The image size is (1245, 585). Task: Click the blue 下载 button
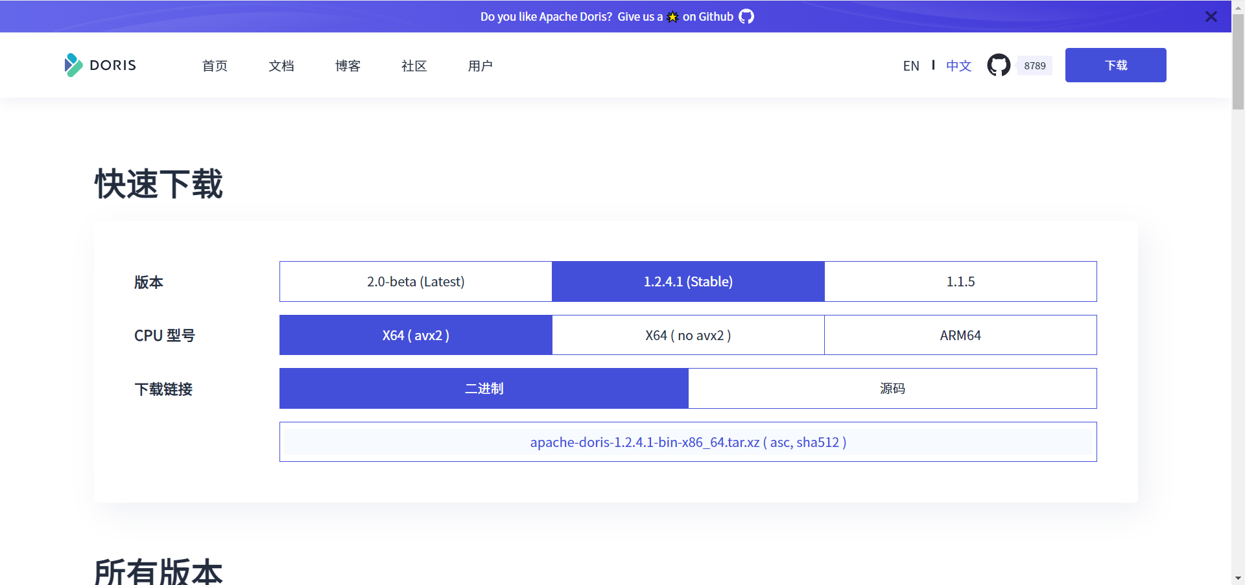pos(1115,65)
